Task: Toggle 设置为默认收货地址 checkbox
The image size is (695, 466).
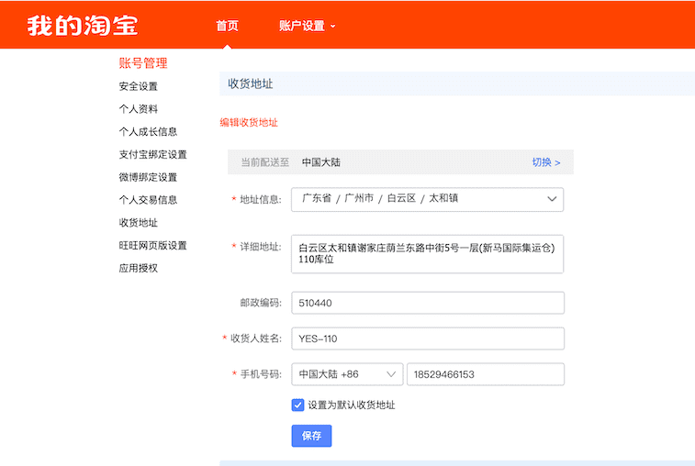Action: [x=297, y=405]
